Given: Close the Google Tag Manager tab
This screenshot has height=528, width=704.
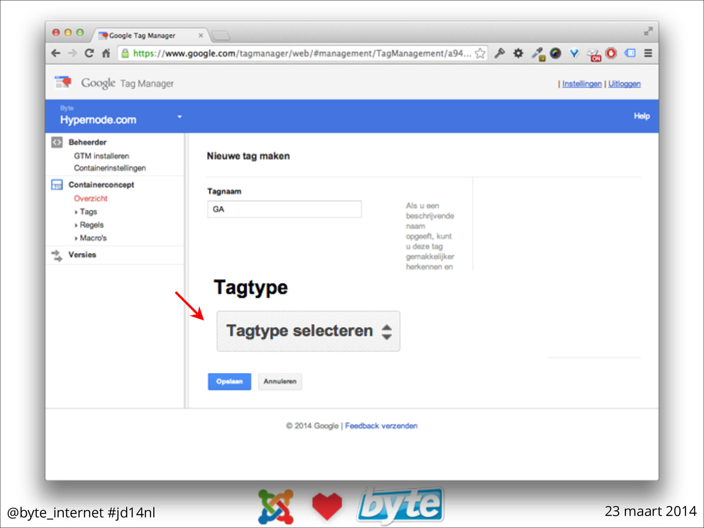Looking at the screenshot, I should (x=201, y=35).
